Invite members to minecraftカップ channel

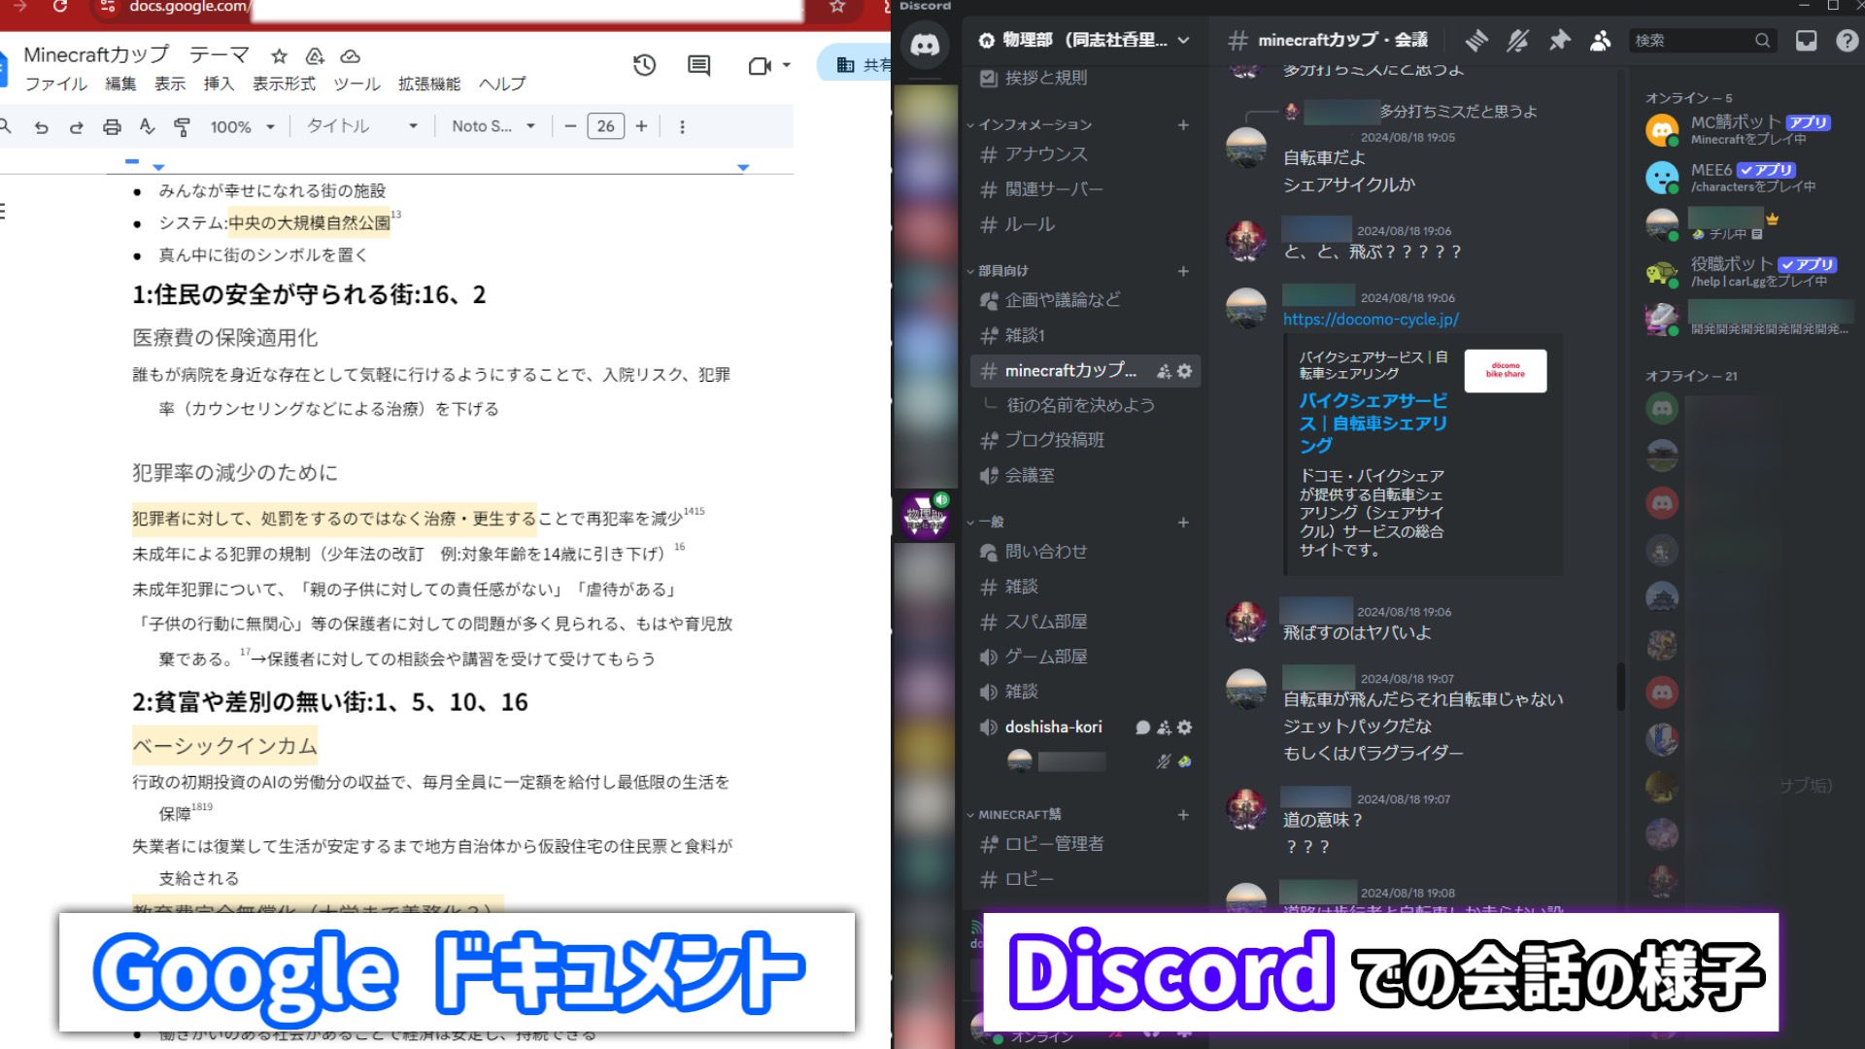pos(1164,371)
